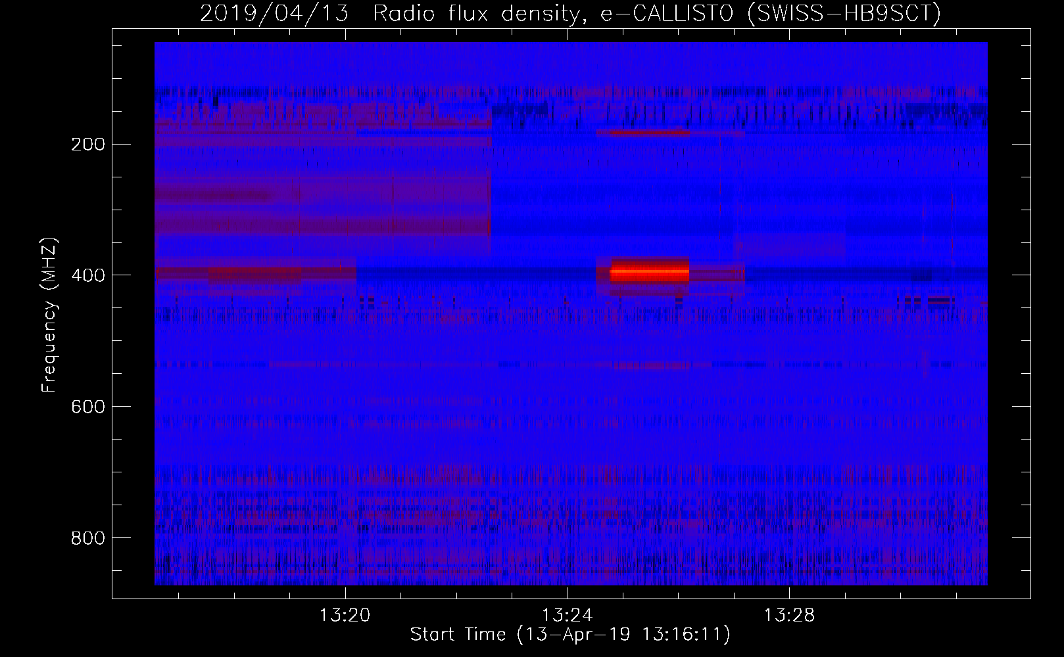This screenshot has width=1064, height=657.
Task: Click the plot title "Radio flux density, e-CALLISTO (SWISS-HB9SCT)"
Action: 657,14
